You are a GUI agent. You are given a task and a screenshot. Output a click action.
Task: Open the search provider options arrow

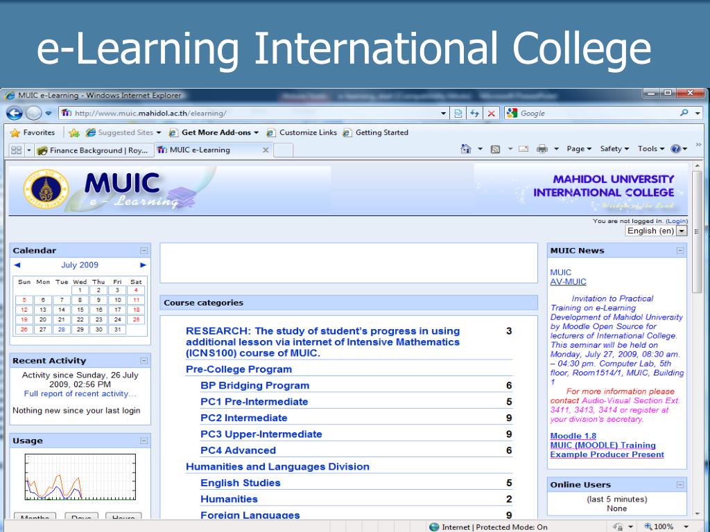(x=698, y=113)
